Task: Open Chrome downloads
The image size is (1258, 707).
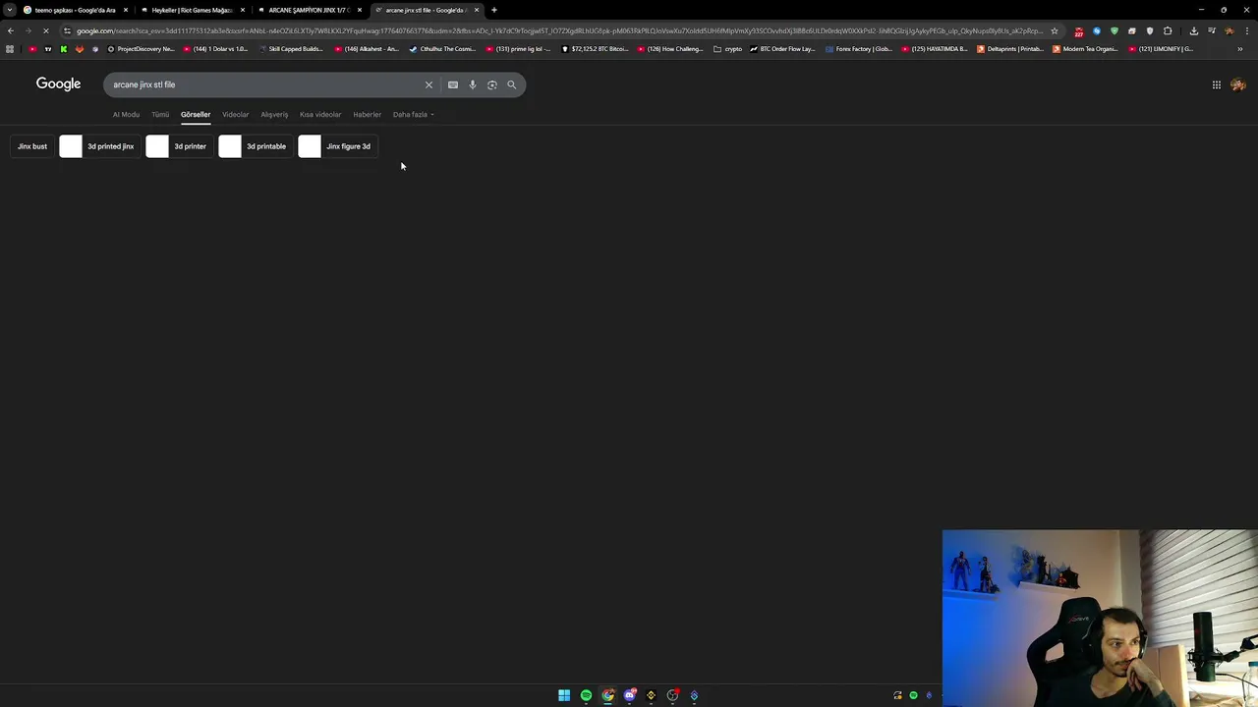Action: tap(1194, 30)
